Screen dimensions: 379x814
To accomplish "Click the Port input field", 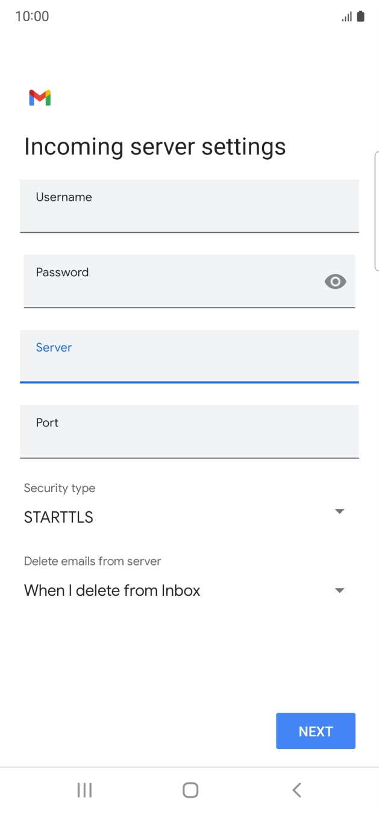I will [x=189, y=432].
